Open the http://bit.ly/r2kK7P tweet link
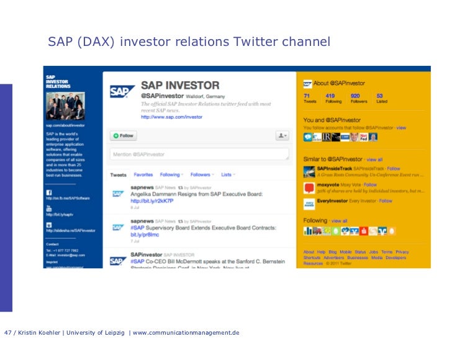This screenshot has height=339, width=452. pyautogui.click(x=152, y=201)
